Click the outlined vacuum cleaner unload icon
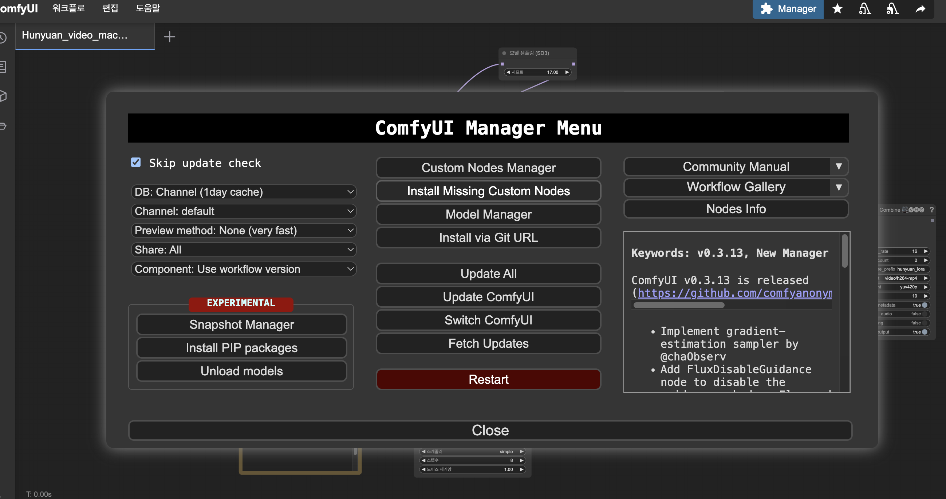 [x=864, y=9]
